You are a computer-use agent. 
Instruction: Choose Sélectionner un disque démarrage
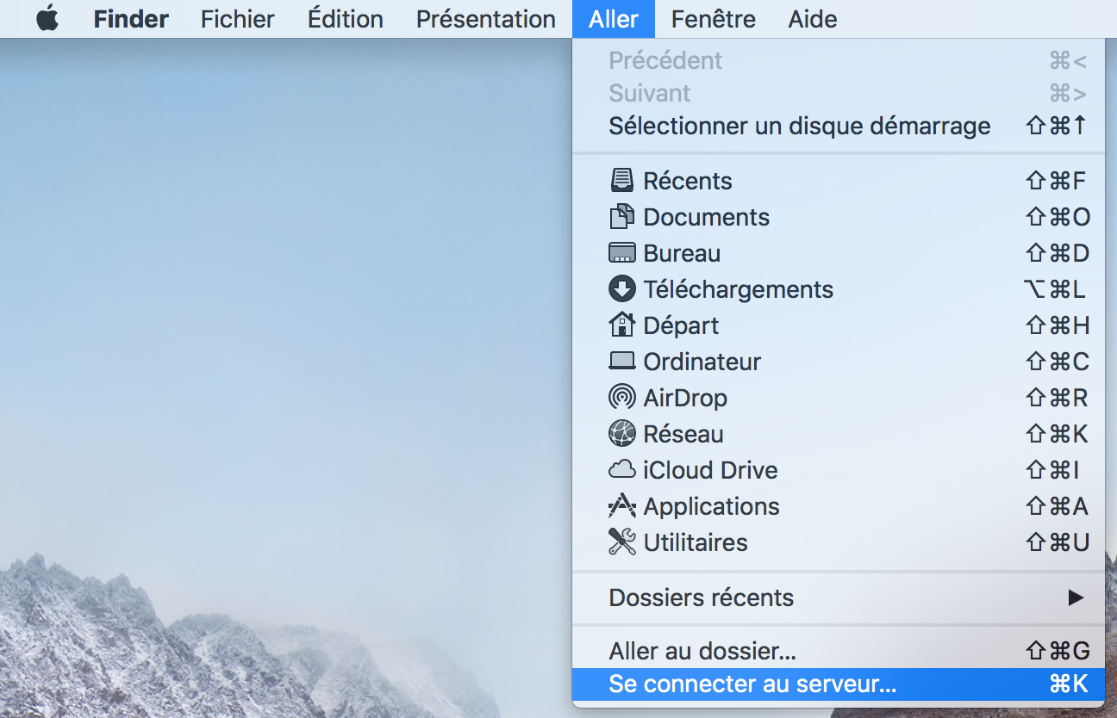pyautogui.click(x=799, y=127)
